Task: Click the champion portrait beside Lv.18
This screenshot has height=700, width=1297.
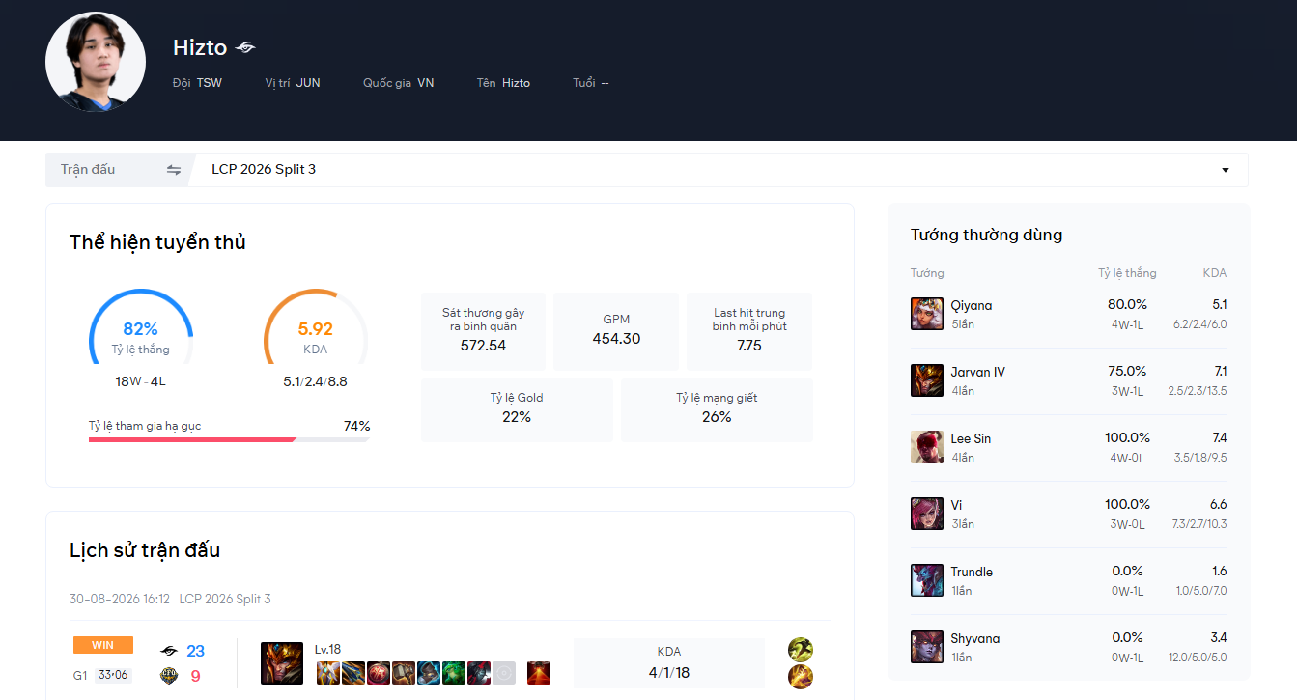Action: 282,663
